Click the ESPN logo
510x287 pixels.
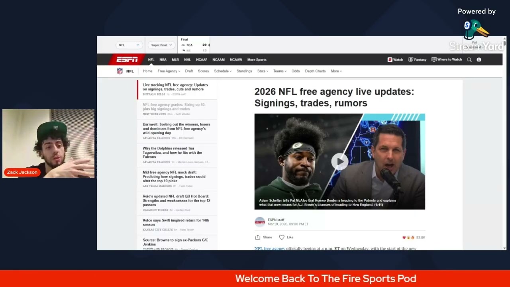[127, 60]
